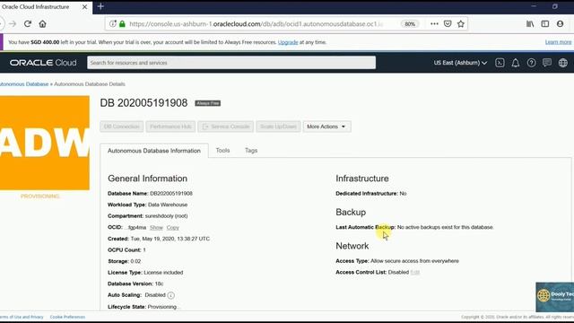Click the DB 202005191908 page title
574x323 pixels.
[x=143, y=103]
